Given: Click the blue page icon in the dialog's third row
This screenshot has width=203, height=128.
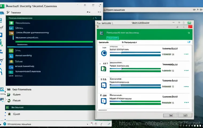Looking at the screenshot, I should click(x=104, y=85).
